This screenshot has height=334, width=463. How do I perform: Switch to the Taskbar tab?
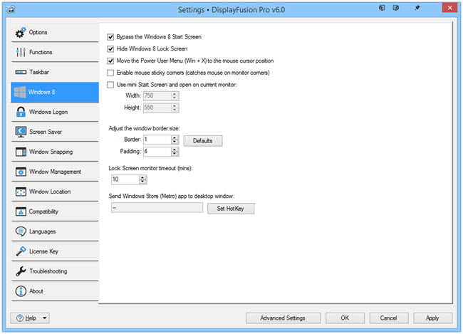coord(55,72)
